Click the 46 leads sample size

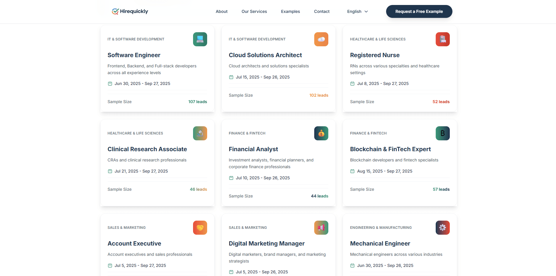click(x=198, y=189)
